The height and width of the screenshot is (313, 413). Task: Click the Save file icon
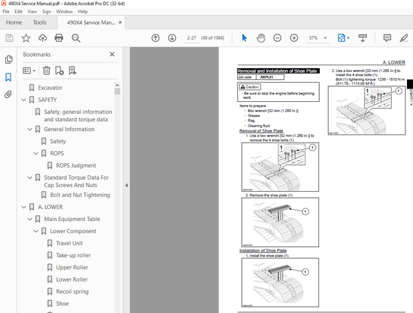(x=9, y=38)
